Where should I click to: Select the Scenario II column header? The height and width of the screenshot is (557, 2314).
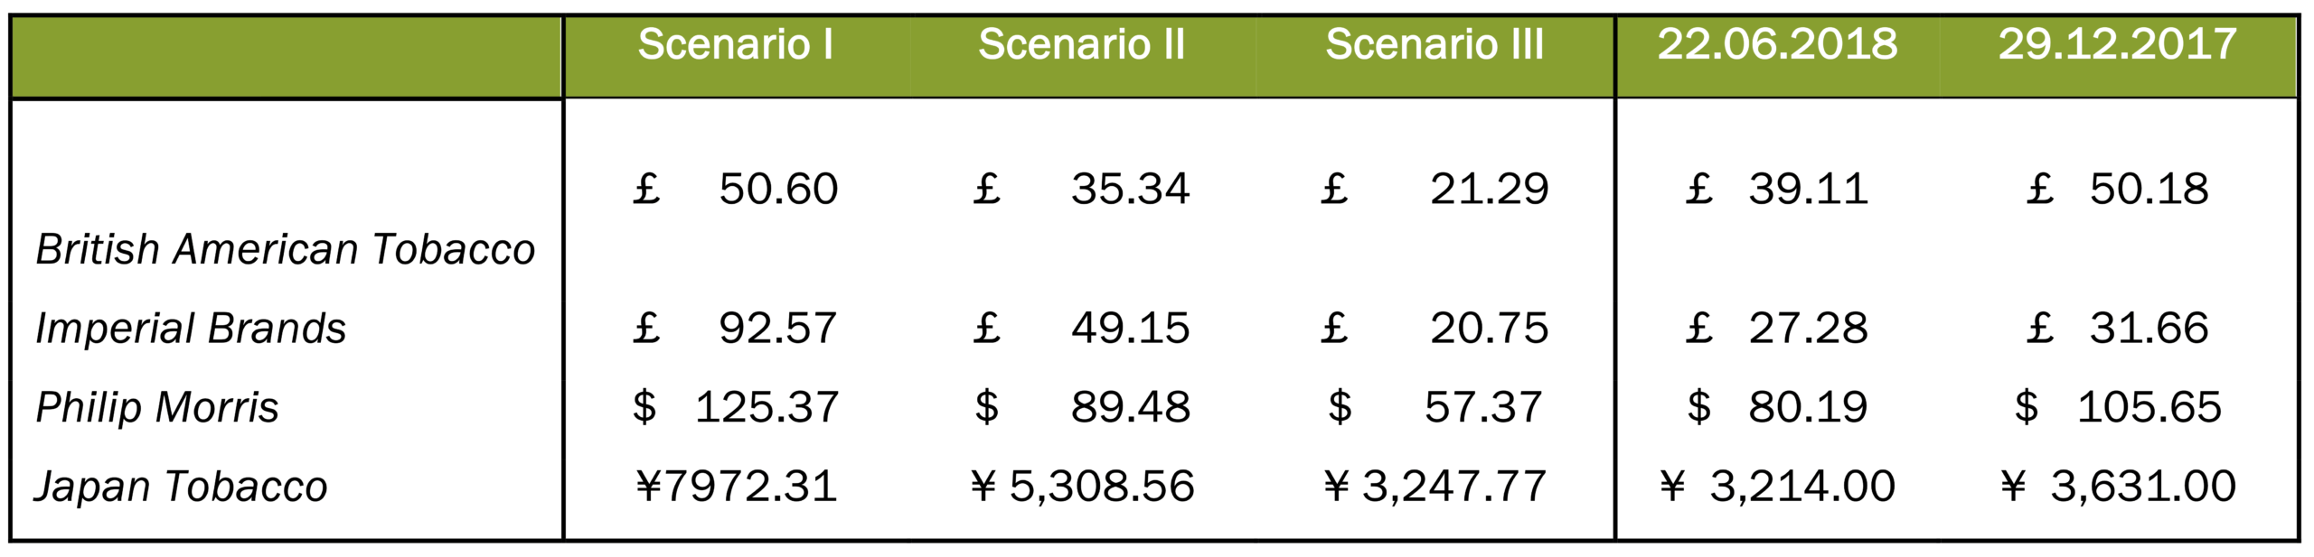pos(1081,45)
